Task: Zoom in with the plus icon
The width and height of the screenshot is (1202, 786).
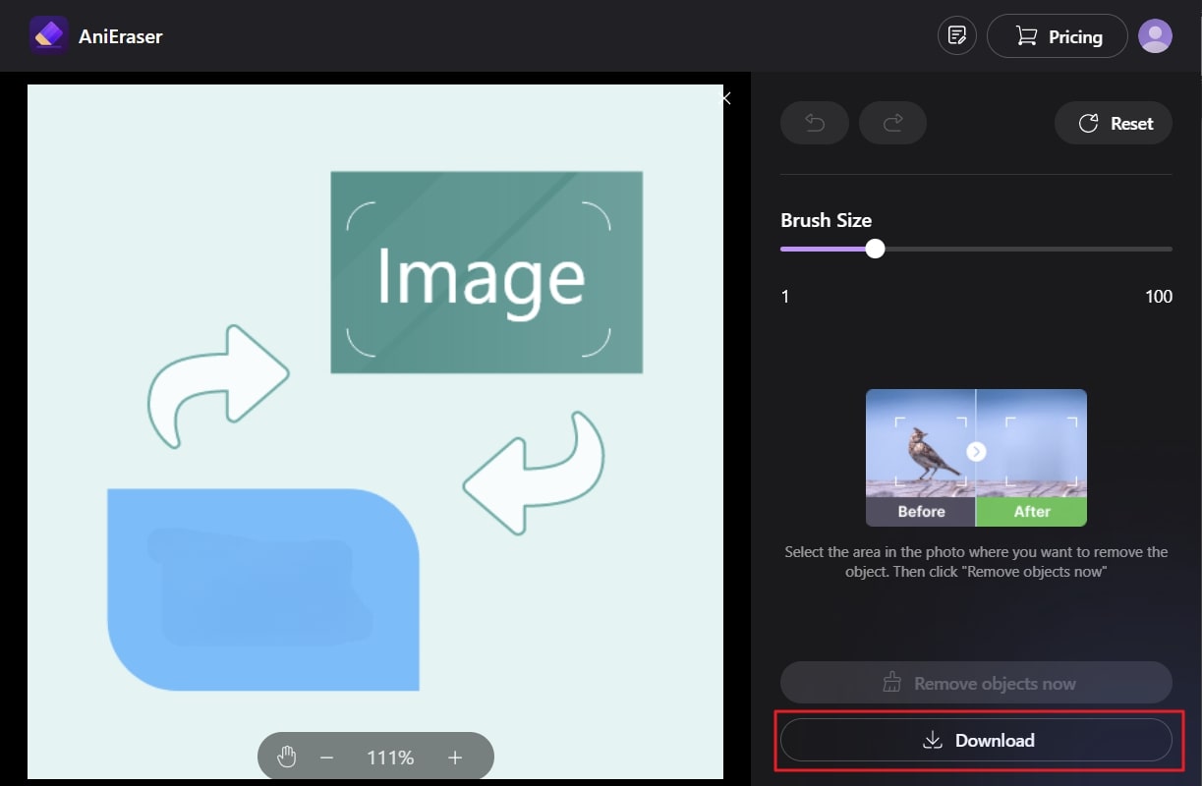Action: pos(454,758)
